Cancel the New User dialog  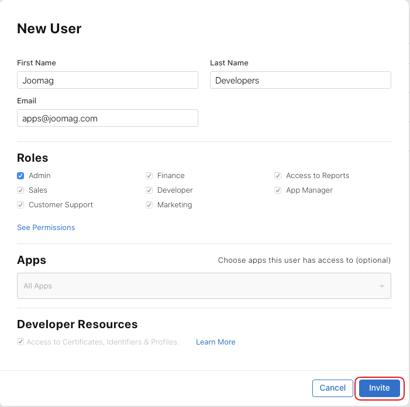[332, 388]
